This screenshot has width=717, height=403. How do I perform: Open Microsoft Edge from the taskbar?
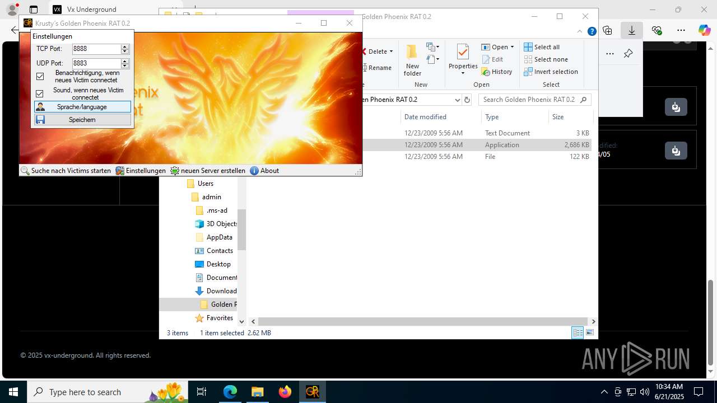click(230, 392)
